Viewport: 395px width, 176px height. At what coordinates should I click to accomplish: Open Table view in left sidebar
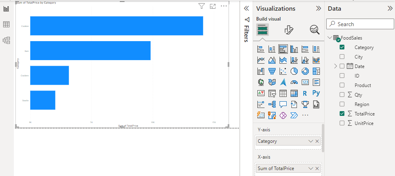coord(6,25)
